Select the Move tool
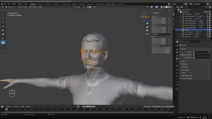Image resolution: width=212 pixels, height=119 pixels. pos(3,22)
